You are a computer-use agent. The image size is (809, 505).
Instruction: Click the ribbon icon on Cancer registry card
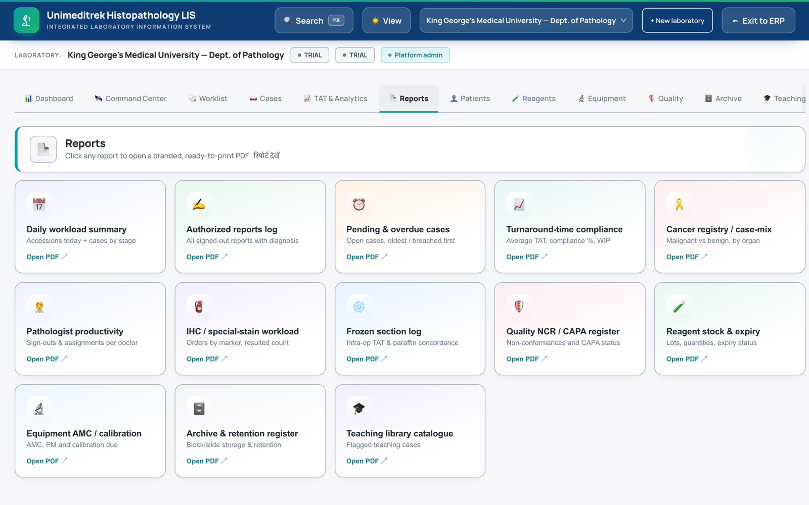(x=679, y=205)
